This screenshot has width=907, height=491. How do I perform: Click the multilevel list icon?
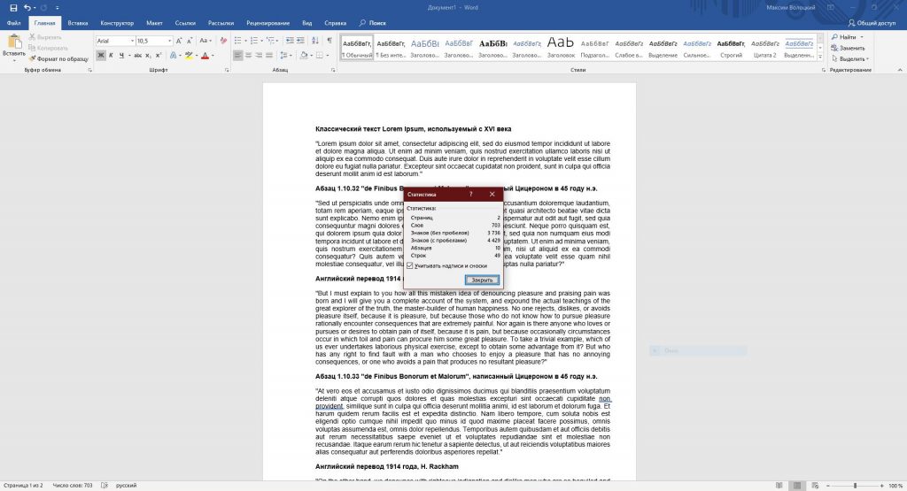(271, 41)
